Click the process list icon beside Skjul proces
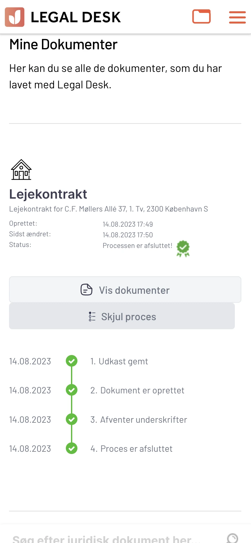 point(92,316)
